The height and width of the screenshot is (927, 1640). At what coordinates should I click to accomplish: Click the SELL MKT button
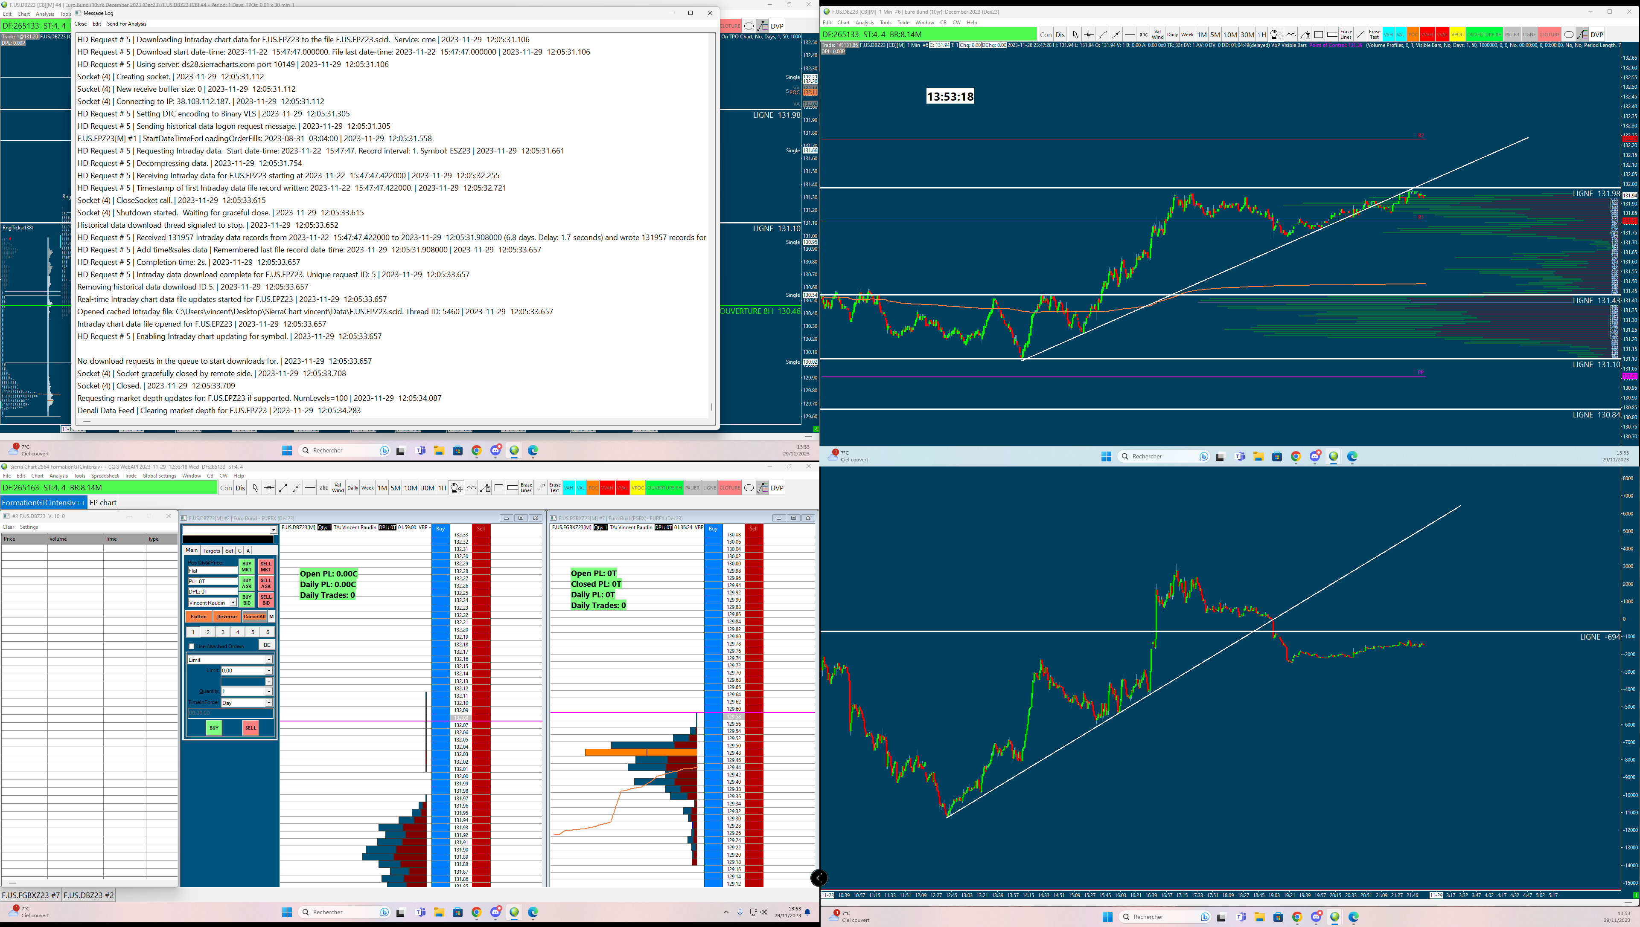(x=266, y=567)
